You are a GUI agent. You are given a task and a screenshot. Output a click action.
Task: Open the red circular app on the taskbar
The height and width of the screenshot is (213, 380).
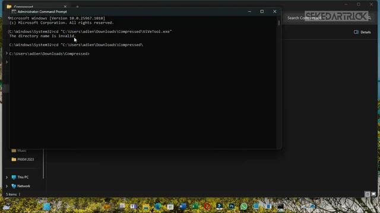207,206
